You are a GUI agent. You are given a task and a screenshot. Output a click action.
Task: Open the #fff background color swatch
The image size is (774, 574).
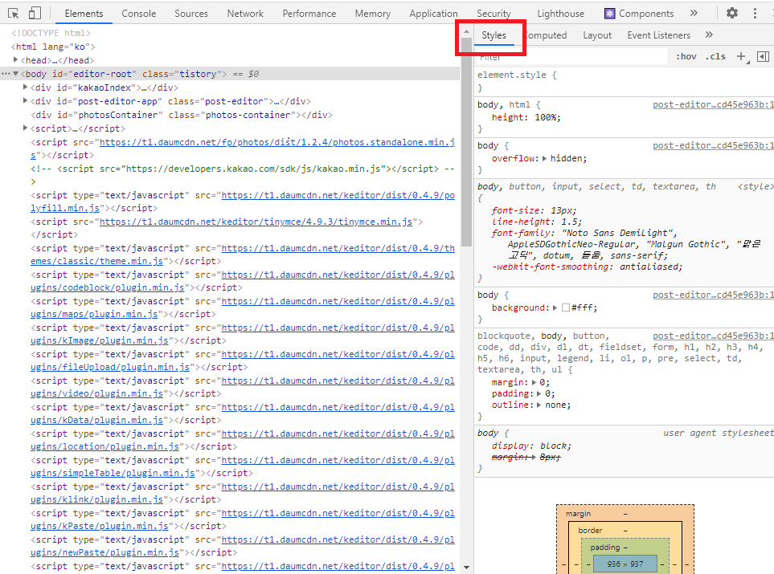pyautogui.click(x=566, y=307)
